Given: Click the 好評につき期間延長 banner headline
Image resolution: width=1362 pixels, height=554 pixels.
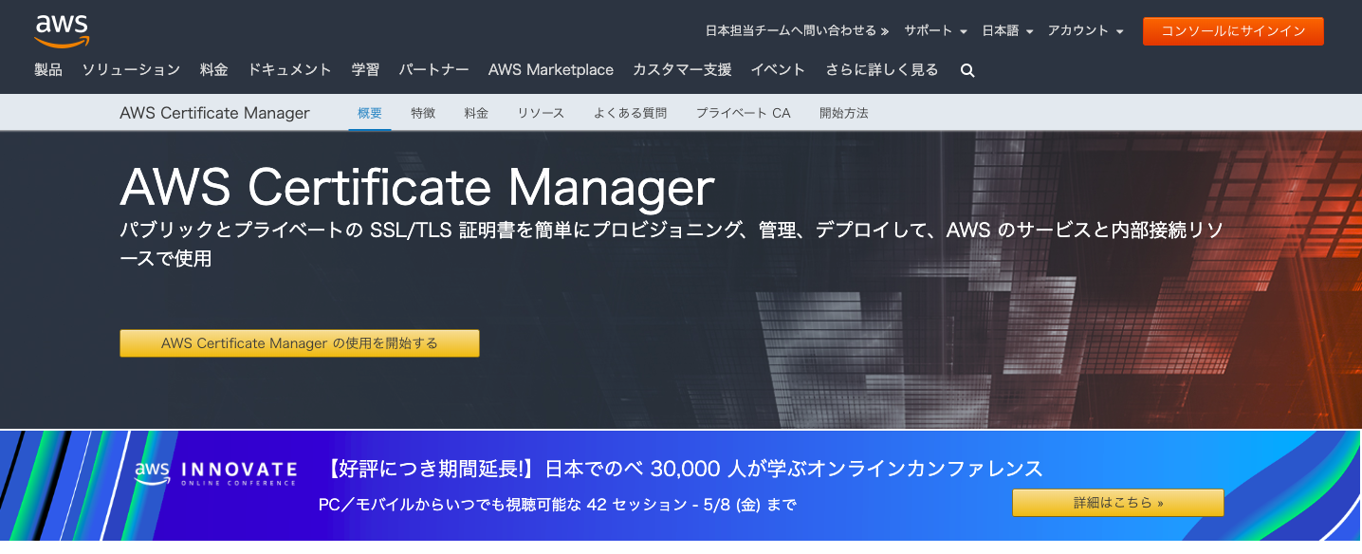Looking at the screenshot, I should [682, 469].
